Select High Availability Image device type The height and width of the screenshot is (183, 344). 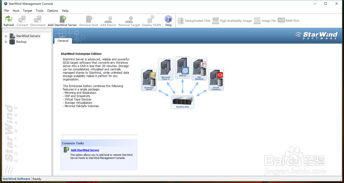(232, 21)
